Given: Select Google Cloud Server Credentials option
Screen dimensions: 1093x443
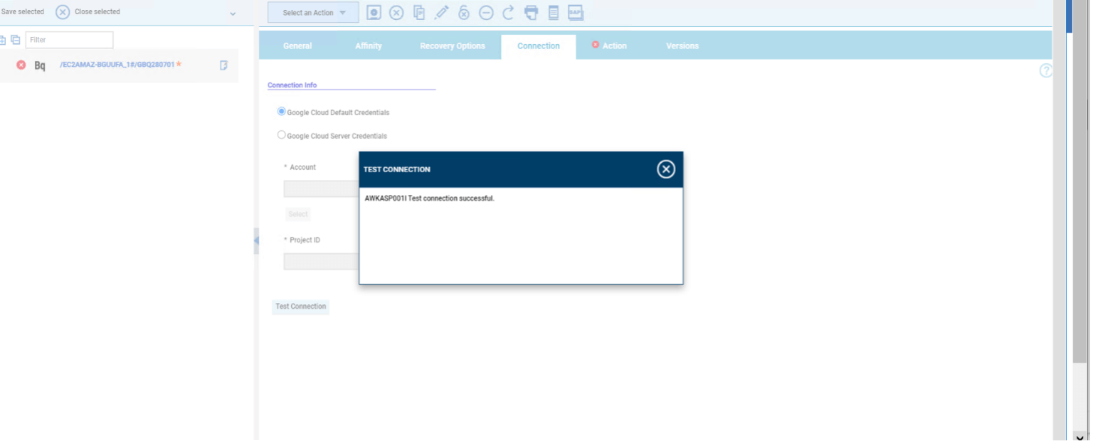Looking at the screenshot, I should (x=282, y=135).
